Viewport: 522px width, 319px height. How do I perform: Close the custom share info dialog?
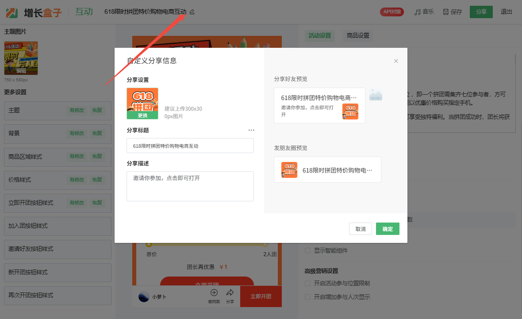click(396, 61)
